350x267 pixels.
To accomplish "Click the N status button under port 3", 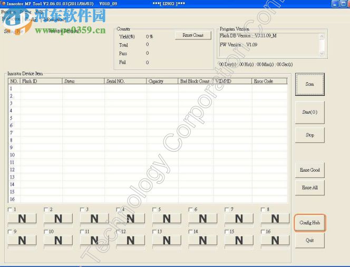I will coord(94,219).
